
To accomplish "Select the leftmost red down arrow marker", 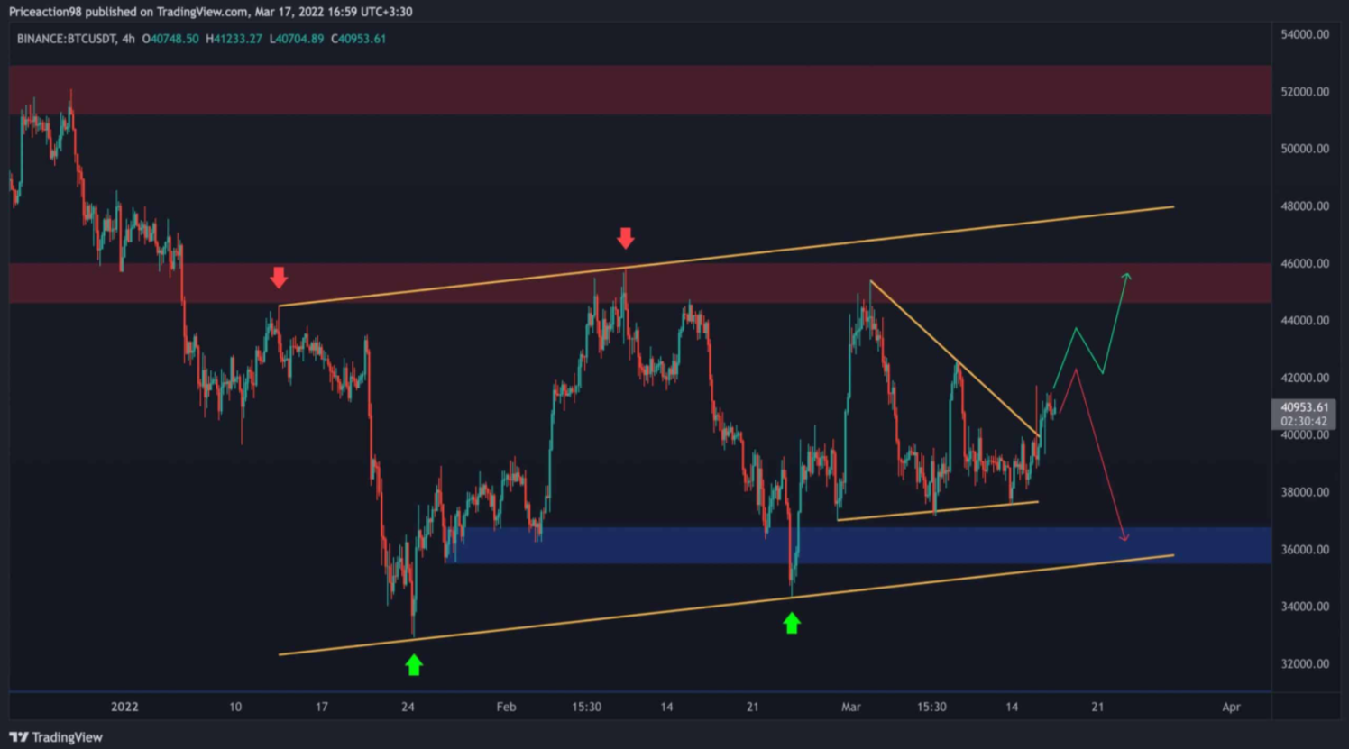I will (279, 278).
